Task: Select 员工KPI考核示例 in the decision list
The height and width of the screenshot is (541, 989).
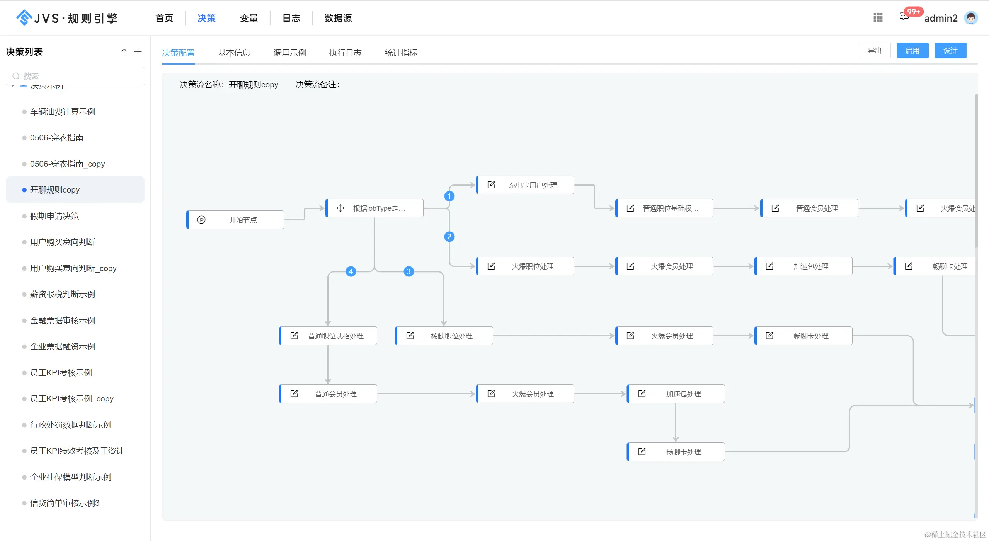Action: 61,372
